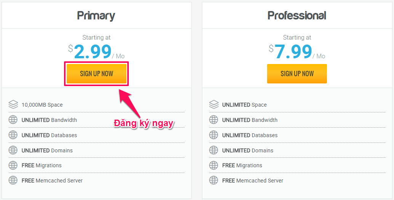Click layers icon beside Professional UNLIMITED Space

(x=214, y=104)
